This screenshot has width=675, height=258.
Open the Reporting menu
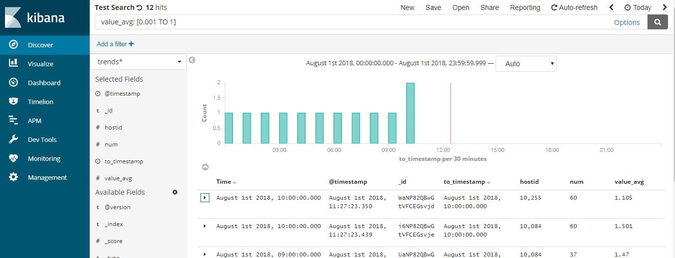[525, 7]
